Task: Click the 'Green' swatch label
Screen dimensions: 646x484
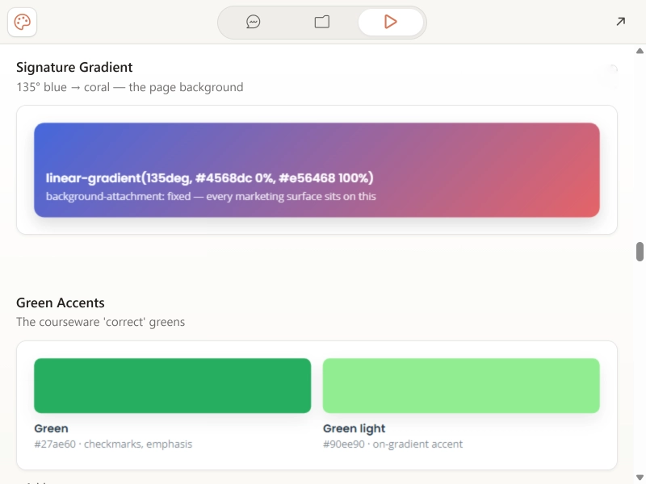Action: tap(51, 428)
